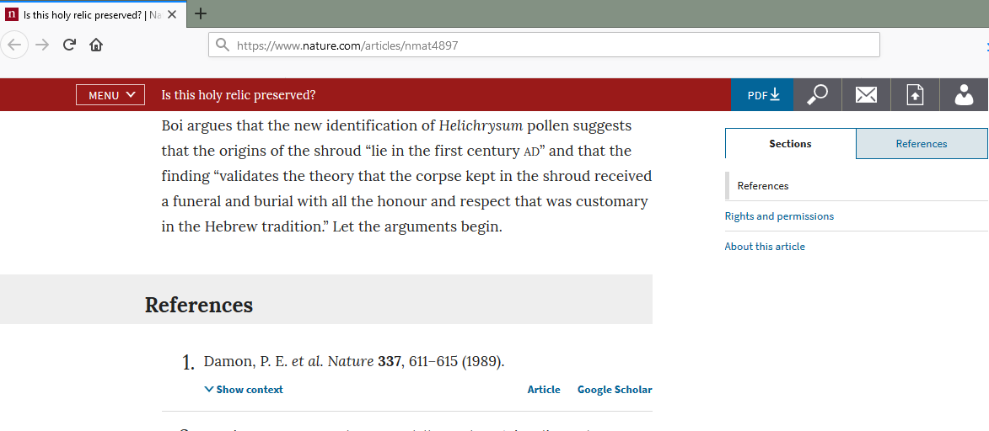Go to the browser home page
The width and height of the screenshot is (989, 431).
click(96, 45)
